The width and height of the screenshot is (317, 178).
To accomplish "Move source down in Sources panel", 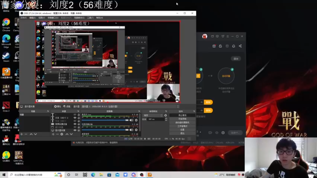I will click(x=71, y=134).
